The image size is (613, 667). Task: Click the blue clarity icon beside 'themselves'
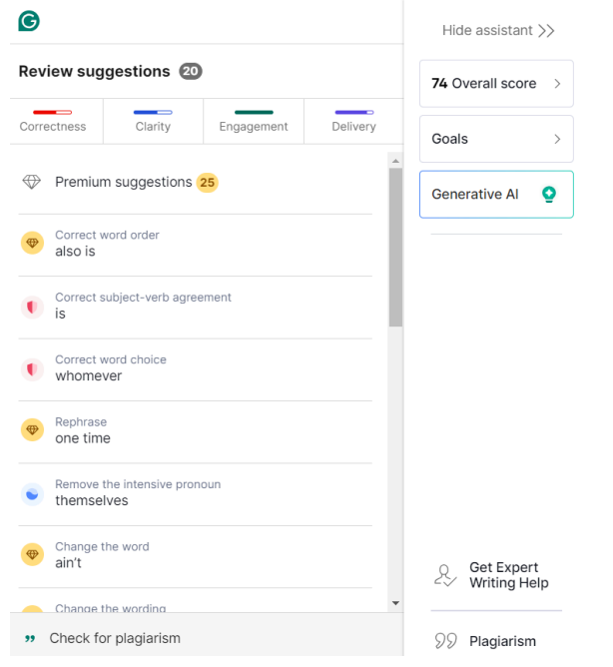coord(32,494)
